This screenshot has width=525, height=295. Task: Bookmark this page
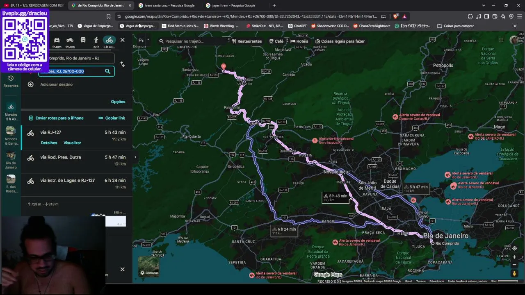[x=108, y=16]
